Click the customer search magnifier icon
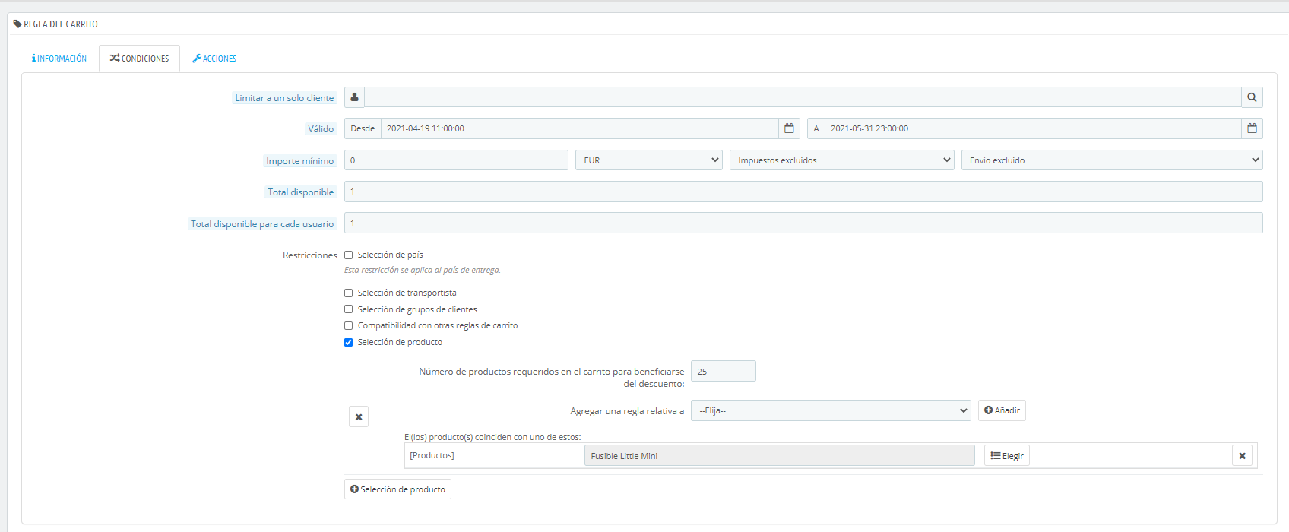 pyautogui.click(x=1252, y=97)
